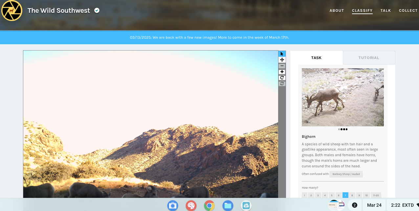Choose 9 for How many
The width and height of the screenshot is (419, 211).
[x=359, y=195]
